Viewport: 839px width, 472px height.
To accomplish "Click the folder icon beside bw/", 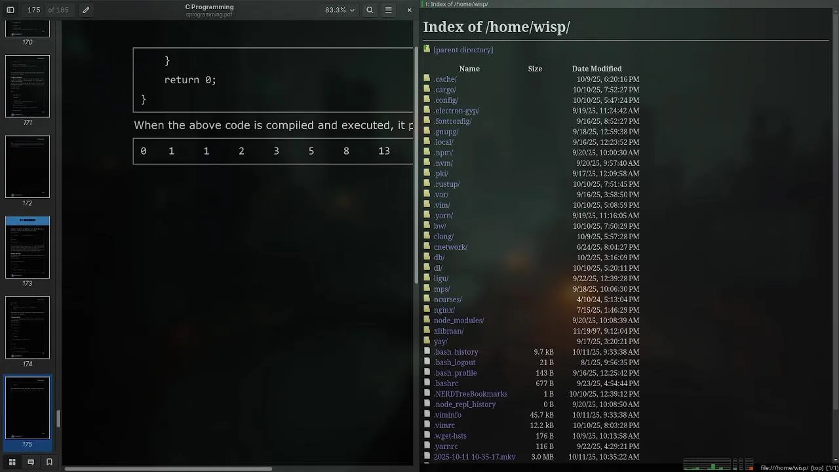I will tap(427, 226).
